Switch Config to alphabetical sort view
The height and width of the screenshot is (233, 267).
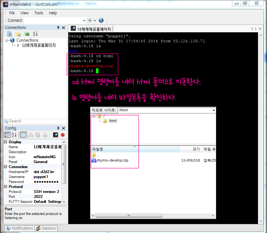pos(14,135)
